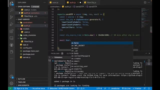Click Sign in to Jira

click(x=21, y=88)
